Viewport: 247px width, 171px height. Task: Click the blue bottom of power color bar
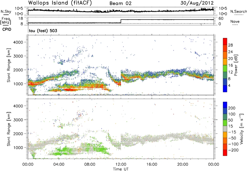(225, 89)
